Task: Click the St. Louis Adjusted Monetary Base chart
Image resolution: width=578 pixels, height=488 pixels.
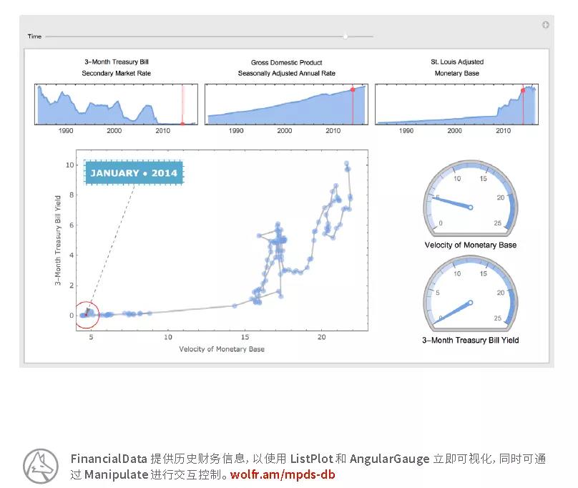Action: (456, 104)
